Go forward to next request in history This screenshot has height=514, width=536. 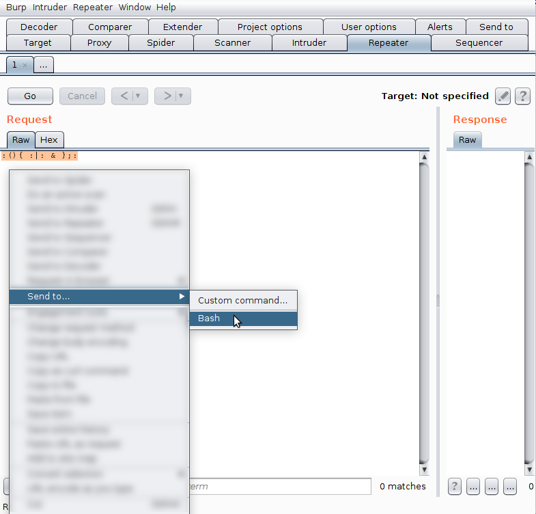pyautogui.click(x=167, y=96)
